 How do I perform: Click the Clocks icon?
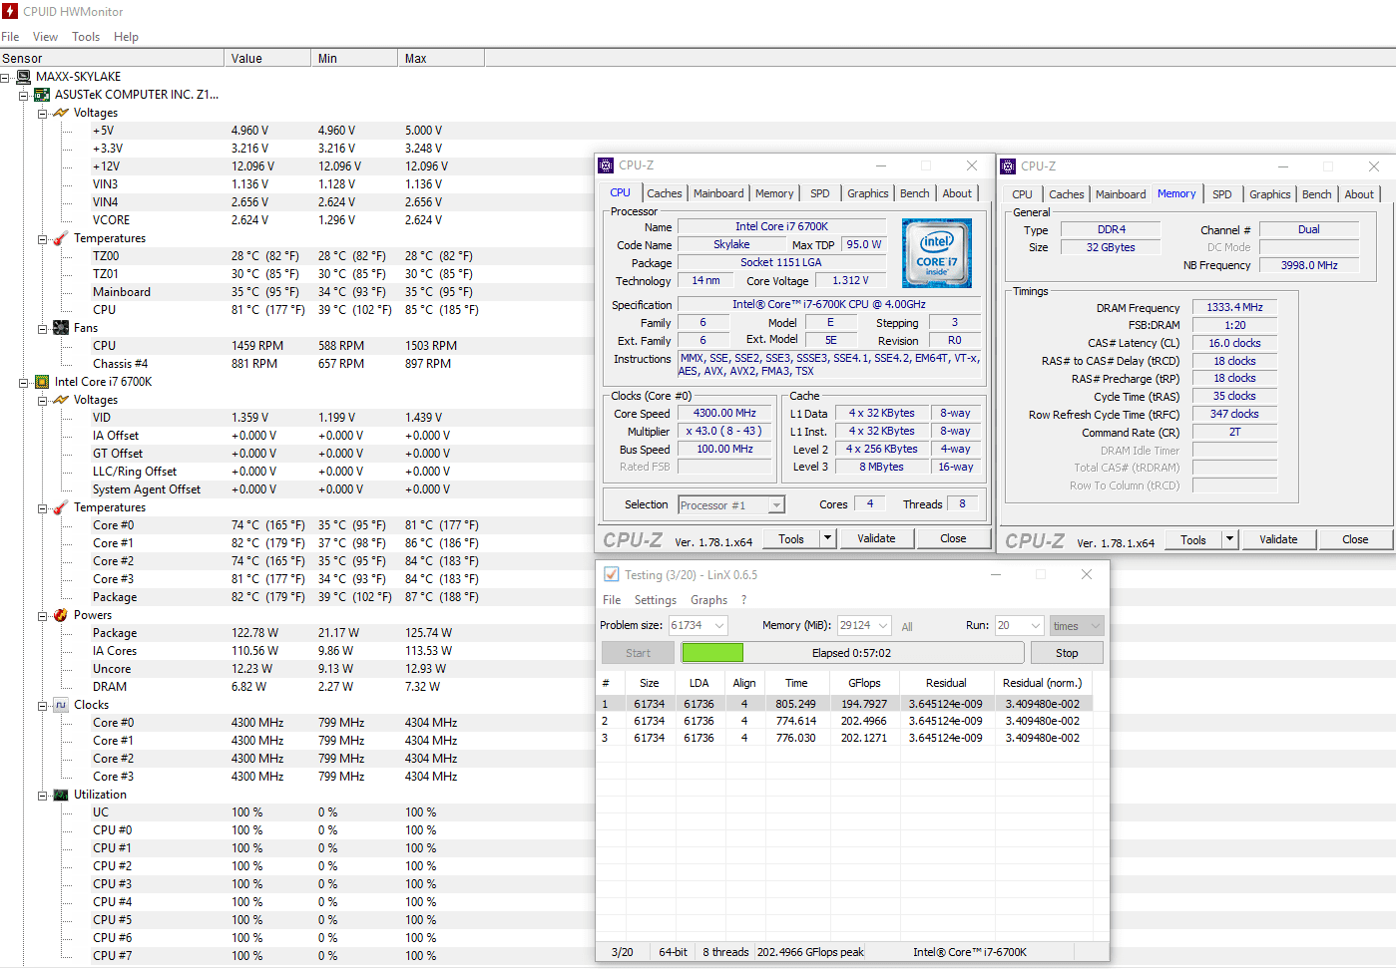pyautogui.click(x=61, y=705)
